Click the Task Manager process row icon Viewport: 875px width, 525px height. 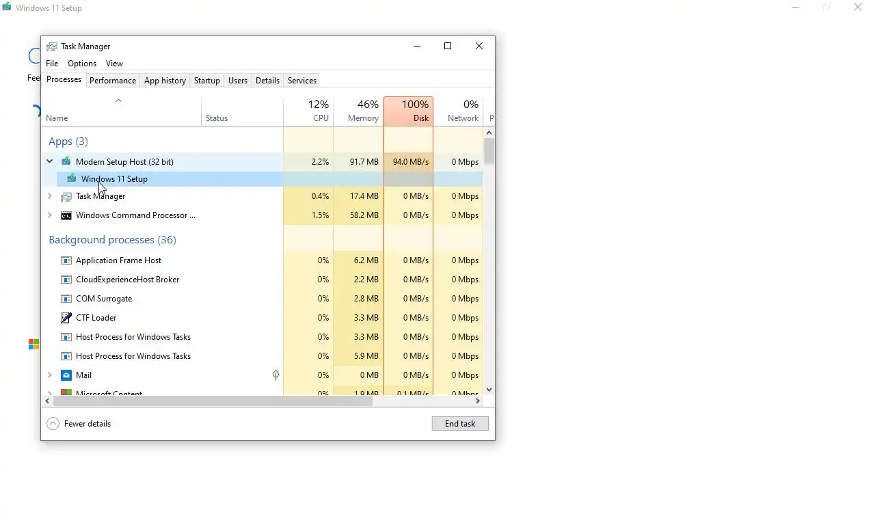(66, 196)
